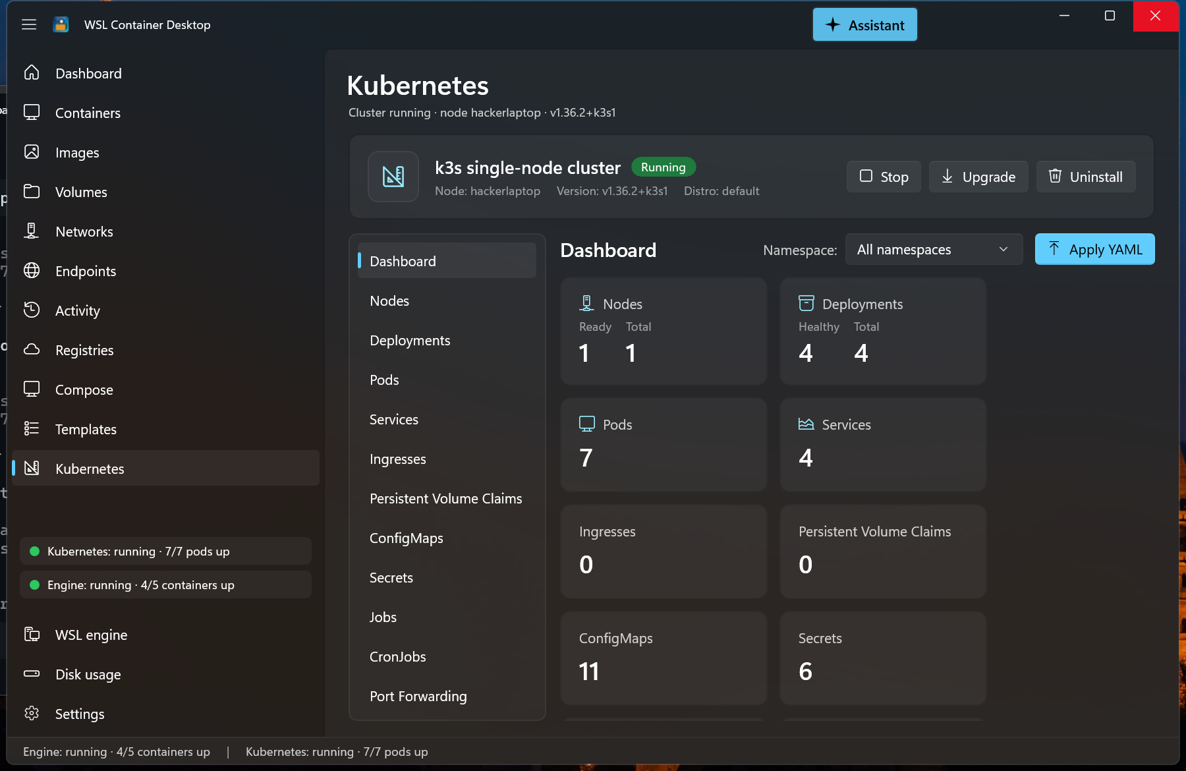Viewport: 1186px width, 771px height.
Task: Click the WSL Container Desktop app logo
Action: click(61, 24)
